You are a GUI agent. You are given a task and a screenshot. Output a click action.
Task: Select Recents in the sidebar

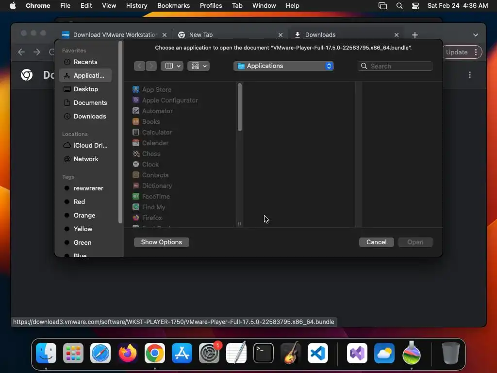85,62
